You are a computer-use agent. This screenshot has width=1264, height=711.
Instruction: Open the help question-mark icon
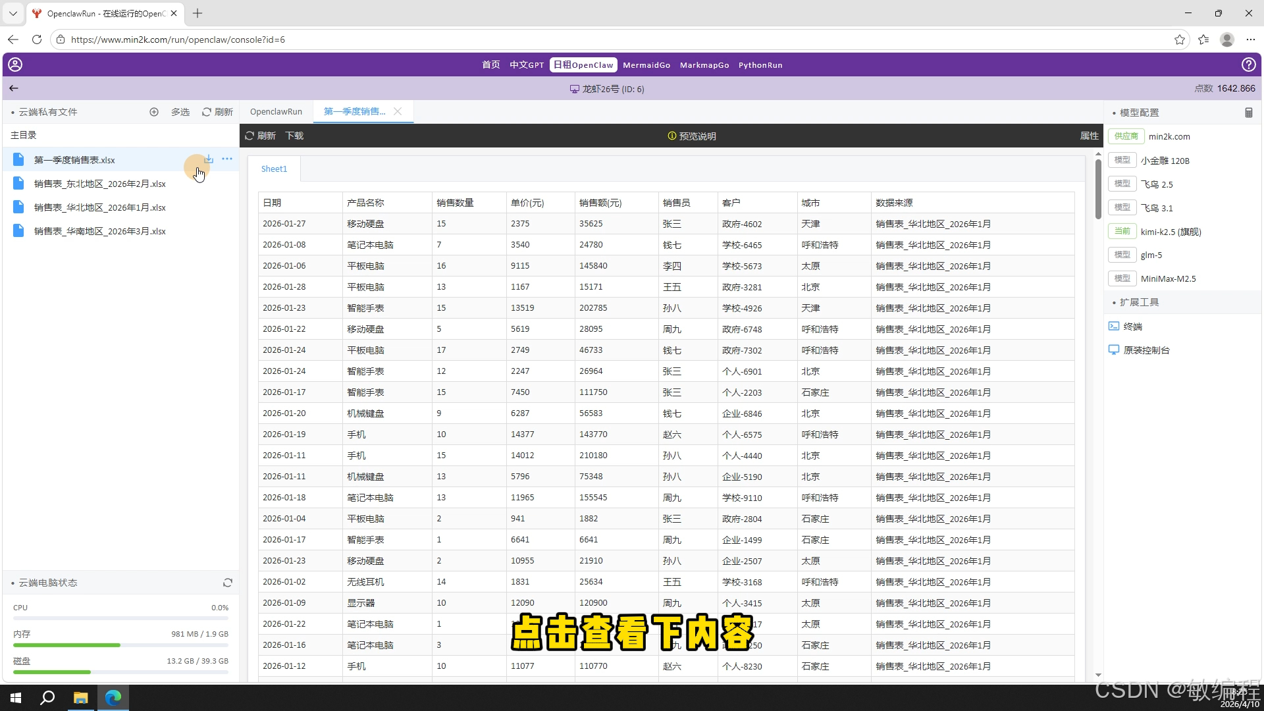click(1248, 65)
